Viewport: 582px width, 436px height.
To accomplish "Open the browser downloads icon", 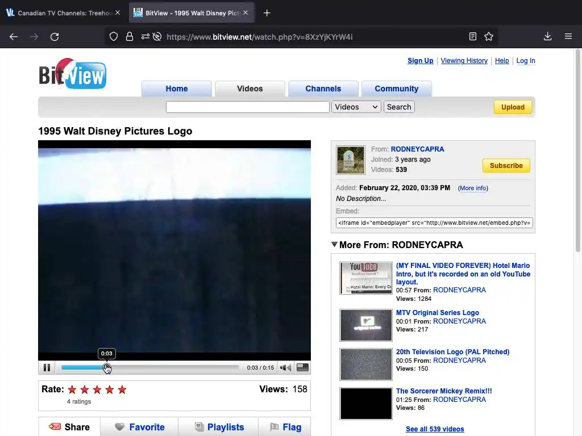I will click(x=547, y=36).
